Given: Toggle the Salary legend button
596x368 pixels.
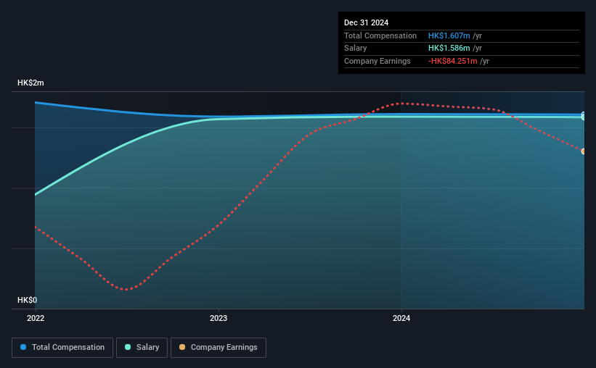Looking at the screenshot, I should (x=142, y=348).
